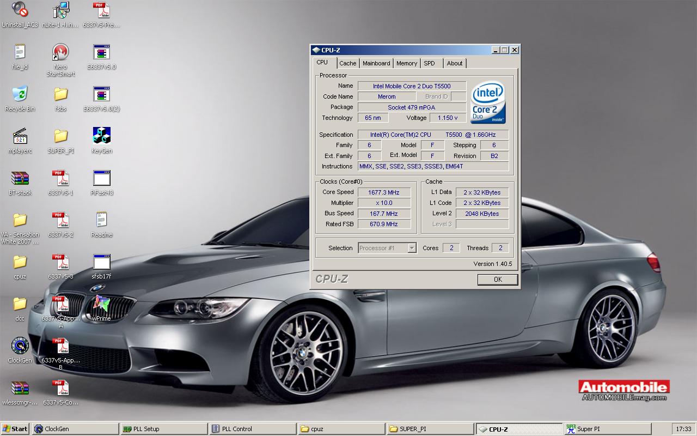Open the 6337v5-1 PDF icon
Image resolution: width=697 pixels, height=436 pixels.
coord(61,178)
